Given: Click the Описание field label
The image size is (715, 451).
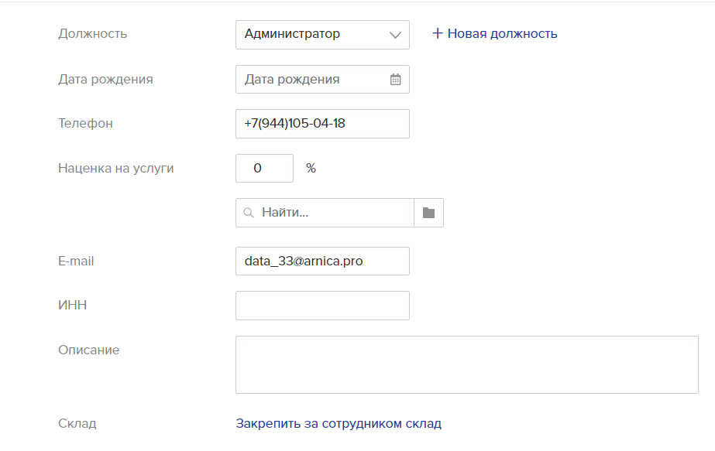Looking at the screenshot, I should point(88,350).
